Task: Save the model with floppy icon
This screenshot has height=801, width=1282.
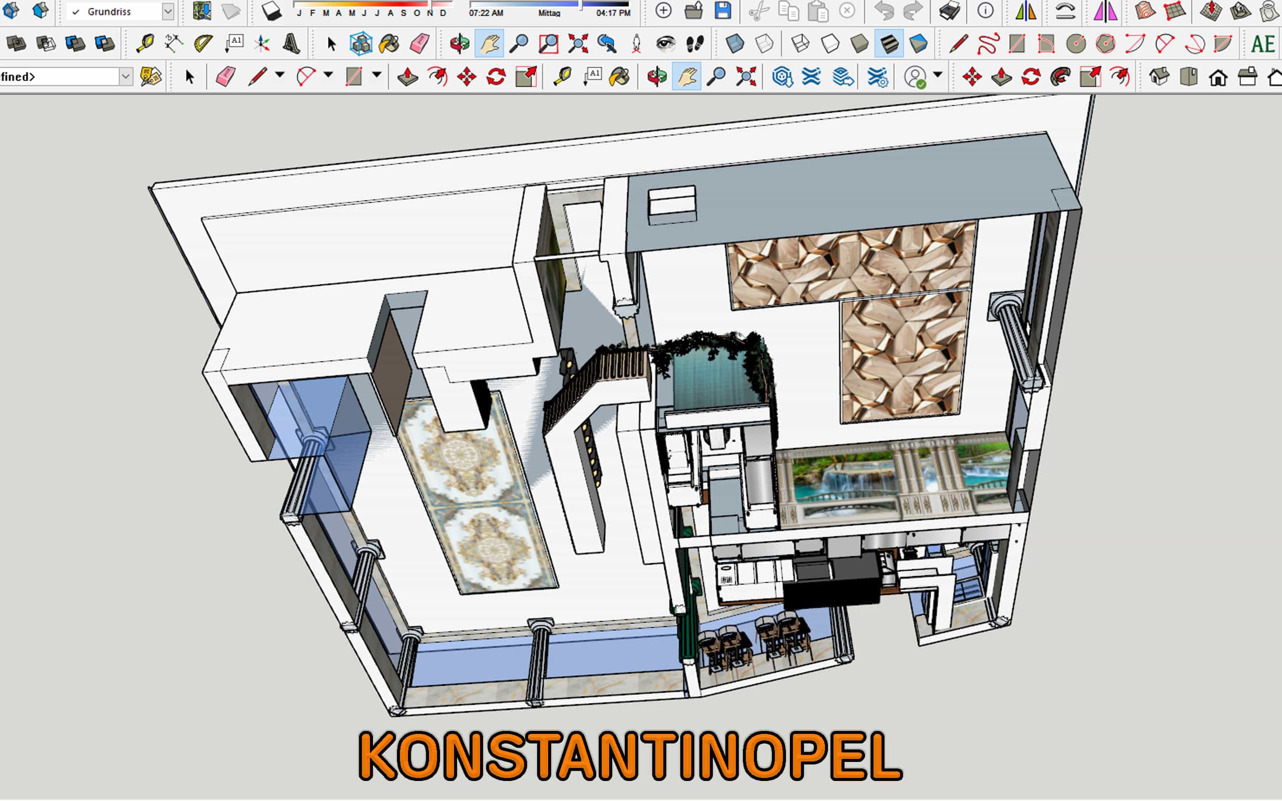Action: [722, 11]
